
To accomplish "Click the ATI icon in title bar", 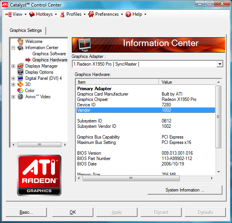I will point(5,5).
